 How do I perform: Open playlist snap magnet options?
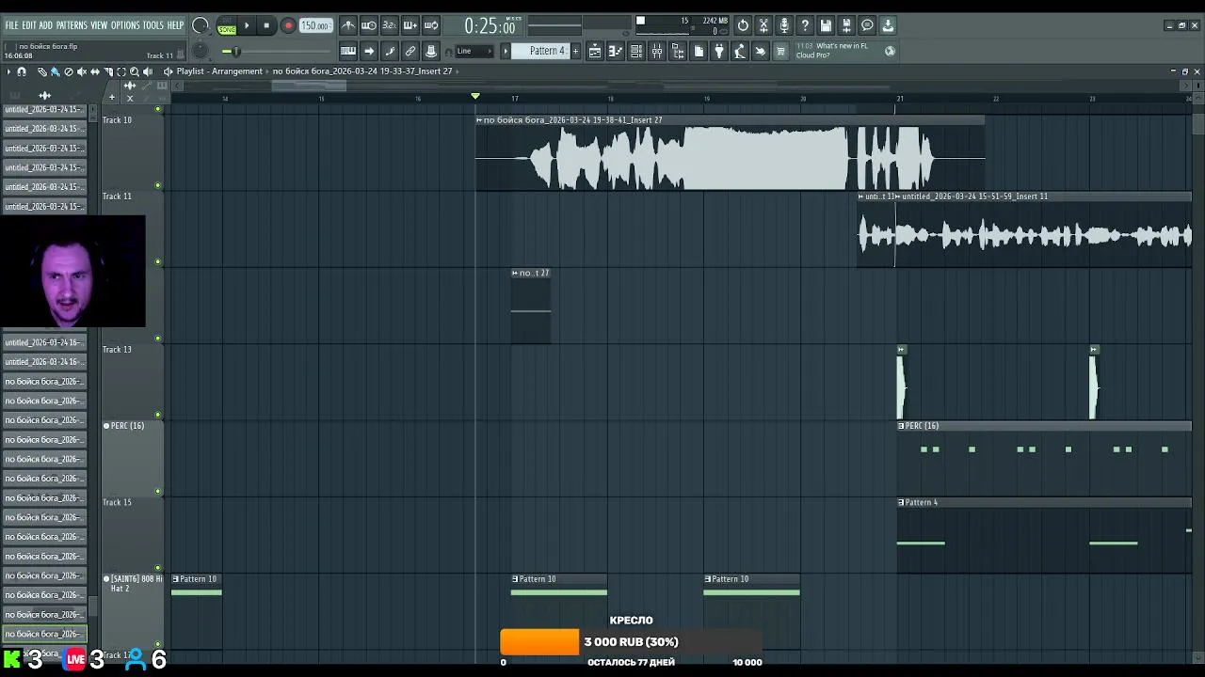[x=21, y=71]
